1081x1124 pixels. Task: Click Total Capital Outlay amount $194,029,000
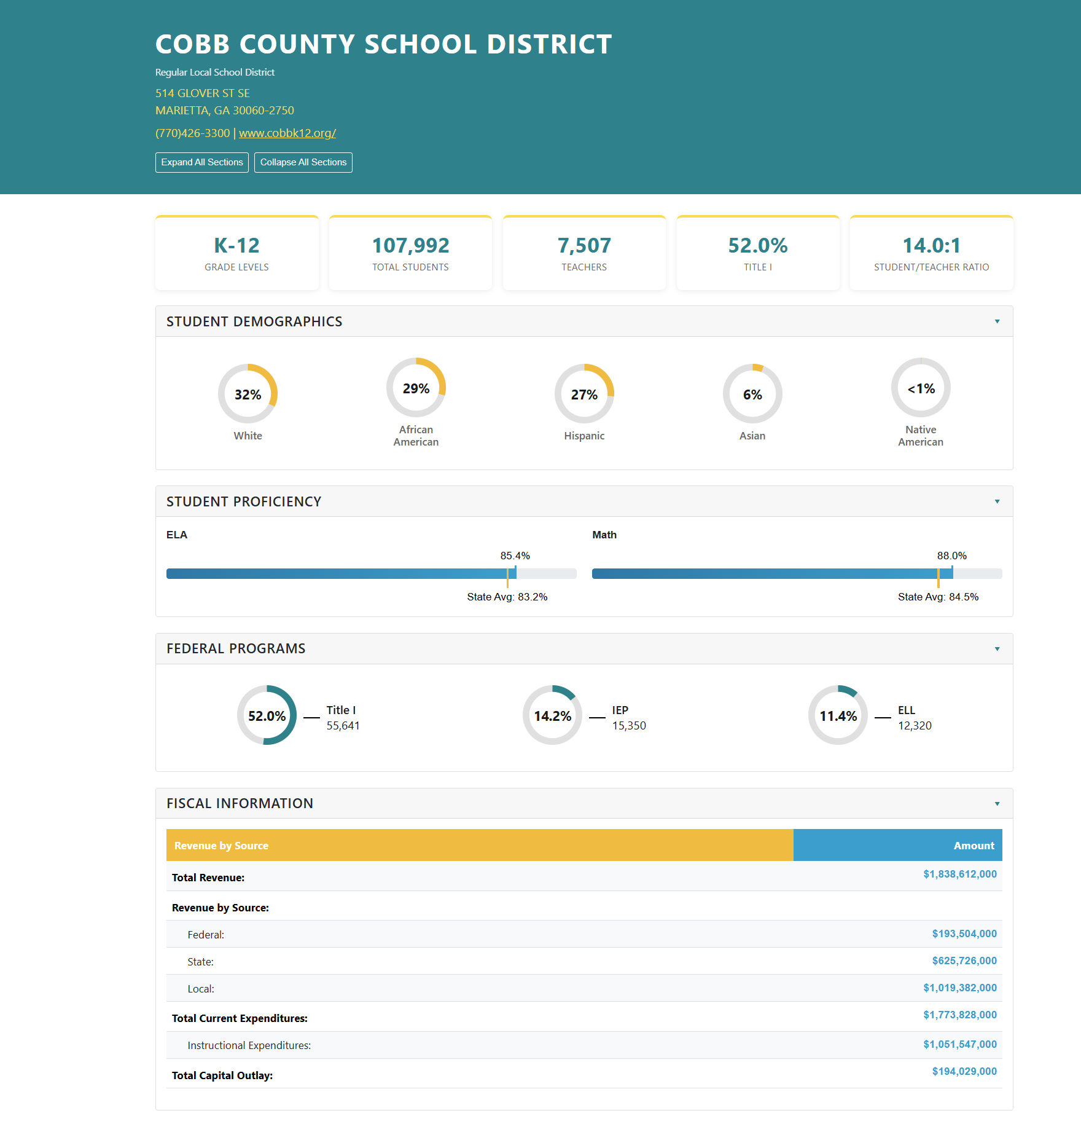[964, 1072]
